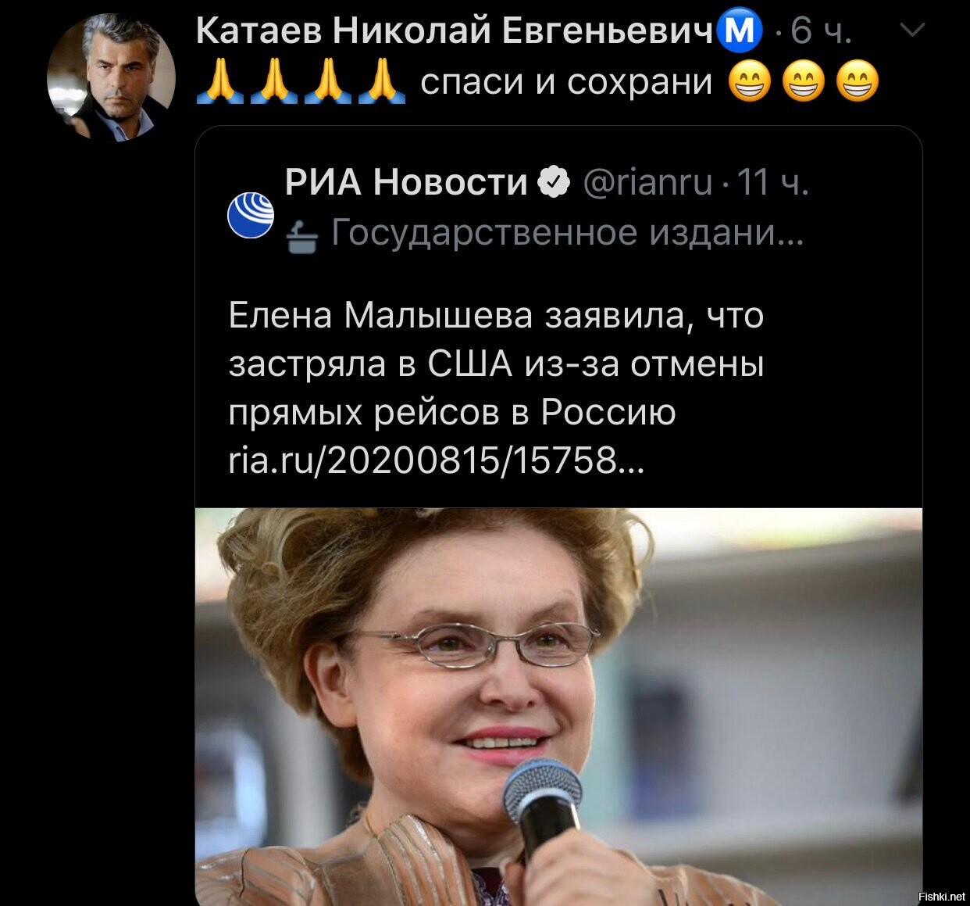This screenshot has height=906, width=970.
Task: Expand the tweet options chevron menu
Action: (x=911, y=31)
